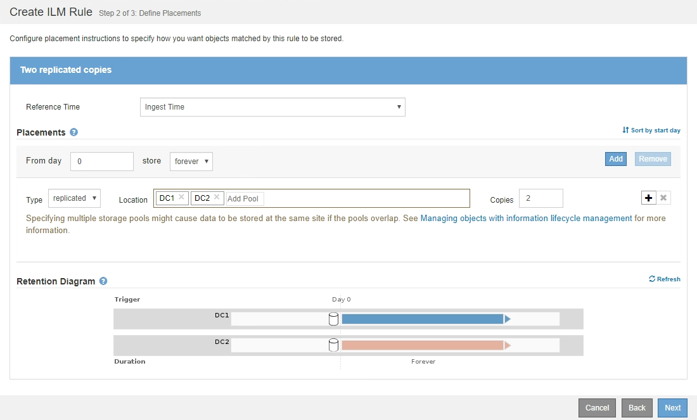The height and width of the screenshot is (420, 697).
Task: Click the DC2 storage cylinder icon
Action: click(x=334, y=345)
